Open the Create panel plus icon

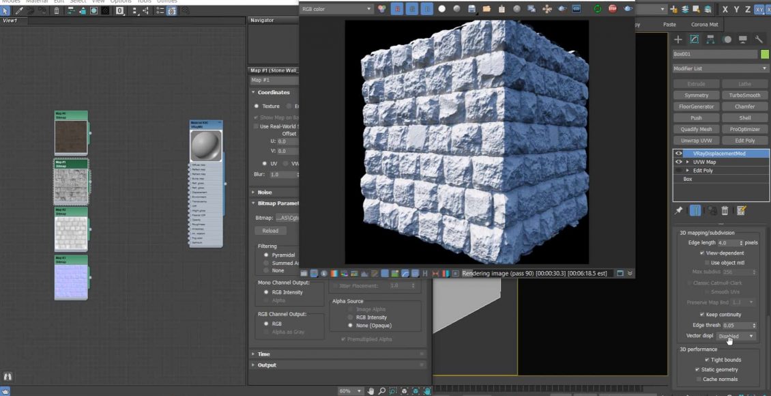point(678,40)
